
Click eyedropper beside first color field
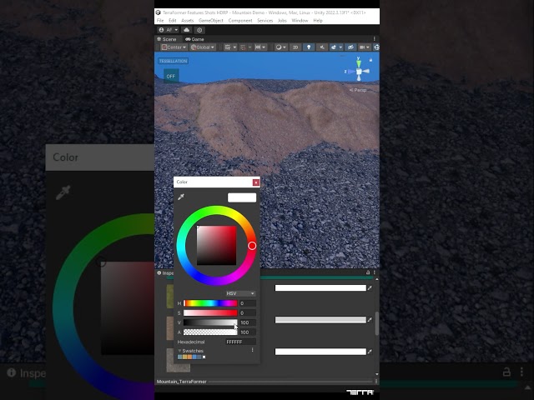[x=370, y=288]
